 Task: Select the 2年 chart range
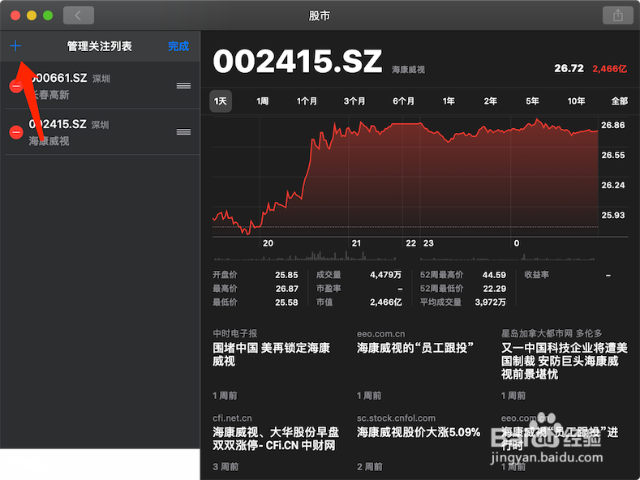coord(490,101)
